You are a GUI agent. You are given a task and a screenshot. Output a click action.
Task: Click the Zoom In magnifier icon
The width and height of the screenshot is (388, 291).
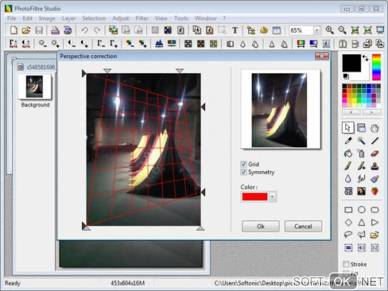click(329, 30)
